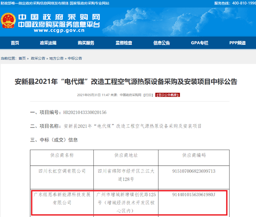Open the 监督检查 navigation item
Viewport: 256px width, 217px height.
[124, 43]
